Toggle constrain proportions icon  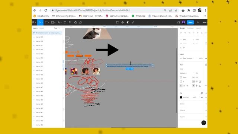coord(206,44)
